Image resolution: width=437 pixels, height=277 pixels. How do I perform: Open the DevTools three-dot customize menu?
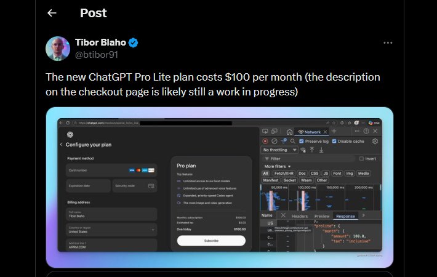357,131
